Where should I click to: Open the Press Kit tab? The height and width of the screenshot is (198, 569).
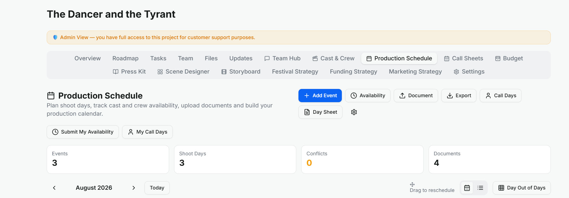pos(129,72)
